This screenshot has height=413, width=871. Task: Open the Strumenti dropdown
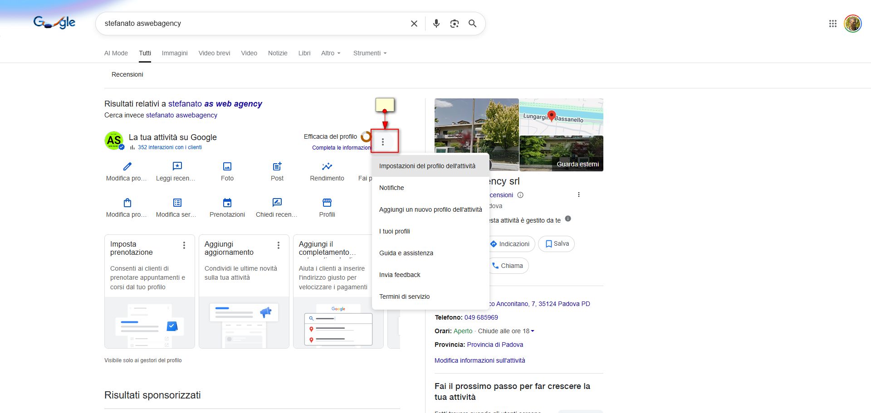coord(370,53)
